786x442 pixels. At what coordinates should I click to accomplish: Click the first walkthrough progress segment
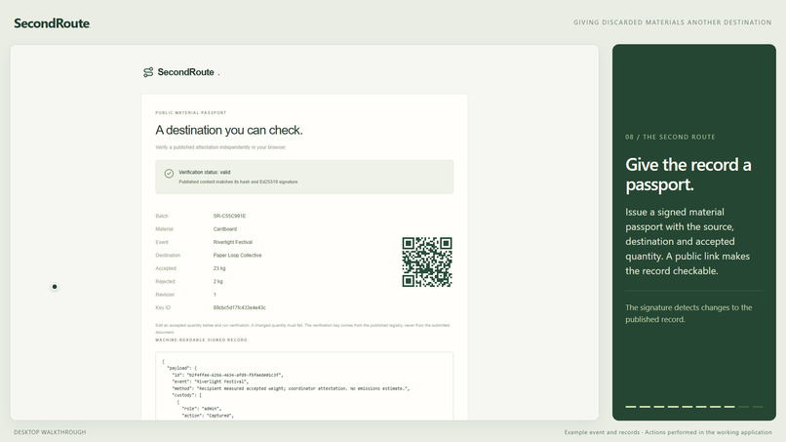(631, 406)
